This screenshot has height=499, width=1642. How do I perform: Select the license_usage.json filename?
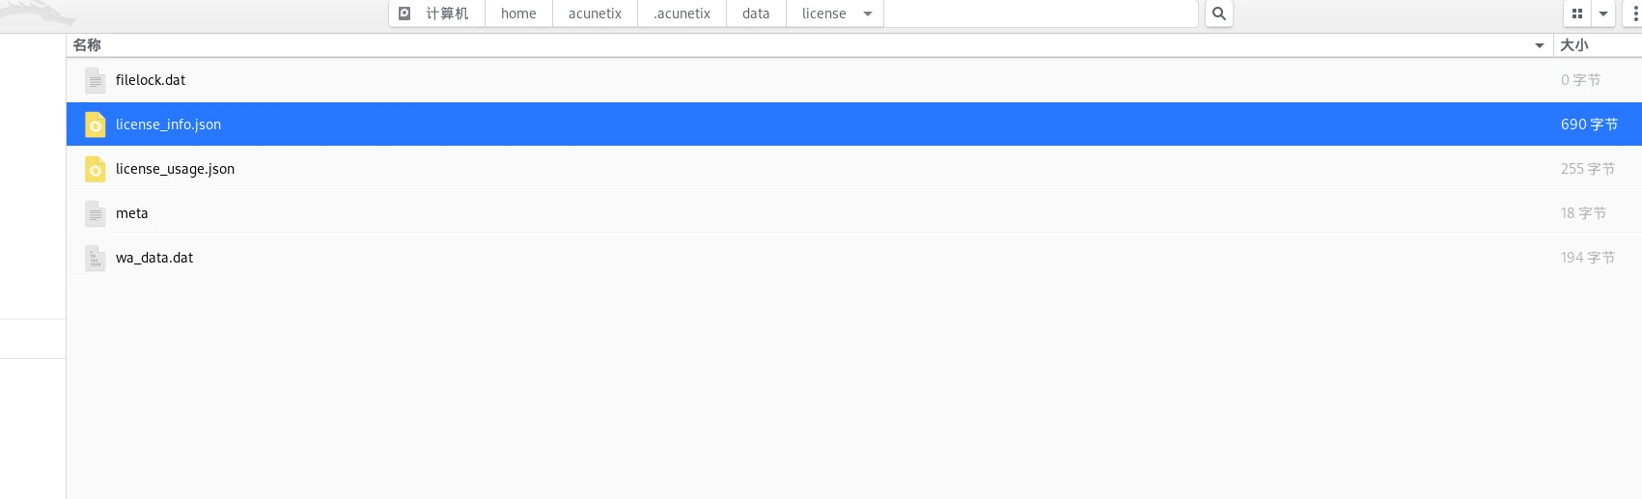(175, 169)
